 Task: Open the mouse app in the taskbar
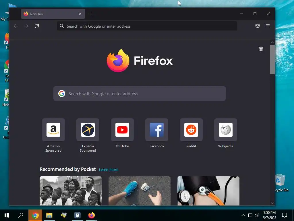tap(77, 215)
